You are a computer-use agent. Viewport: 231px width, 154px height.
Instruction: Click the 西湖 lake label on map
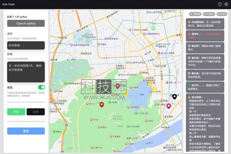[142, 94]
